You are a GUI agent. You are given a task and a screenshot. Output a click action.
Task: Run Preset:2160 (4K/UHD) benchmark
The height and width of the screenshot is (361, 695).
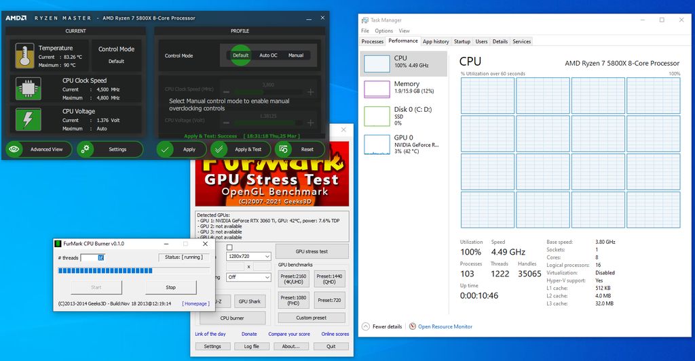[293, 279]
